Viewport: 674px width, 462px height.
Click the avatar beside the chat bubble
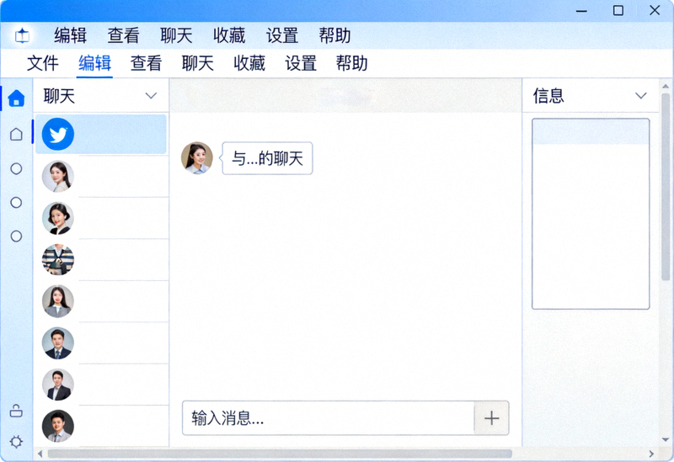(197, 158)
